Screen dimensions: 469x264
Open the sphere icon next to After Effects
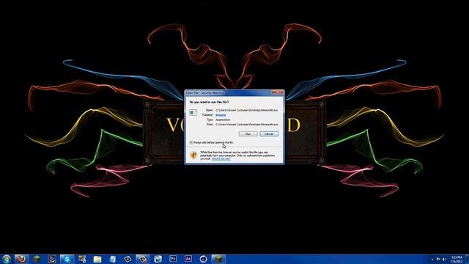pyautogui.click(x=204, y=259)
